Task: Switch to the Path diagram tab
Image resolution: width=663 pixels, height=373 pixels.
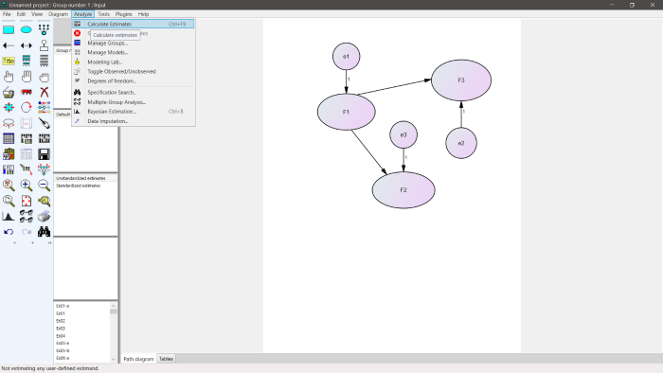Action: pyautogui.click(x=138, y=359)
